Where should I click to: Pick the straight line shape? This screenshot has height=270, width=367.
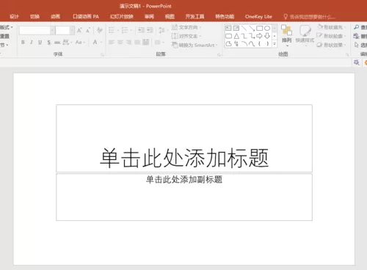[x=244, y=28]
